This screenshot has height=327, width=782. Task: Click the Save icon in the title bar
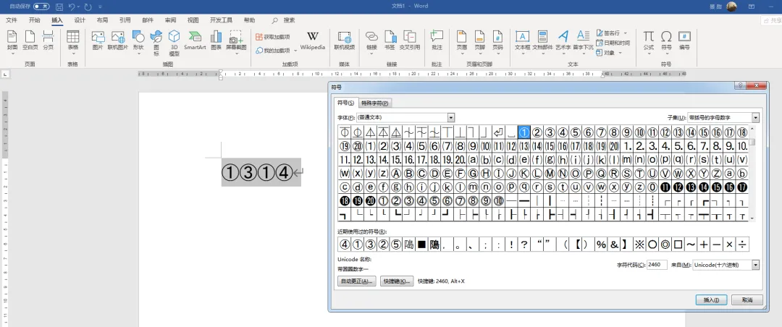pos(58,7)
